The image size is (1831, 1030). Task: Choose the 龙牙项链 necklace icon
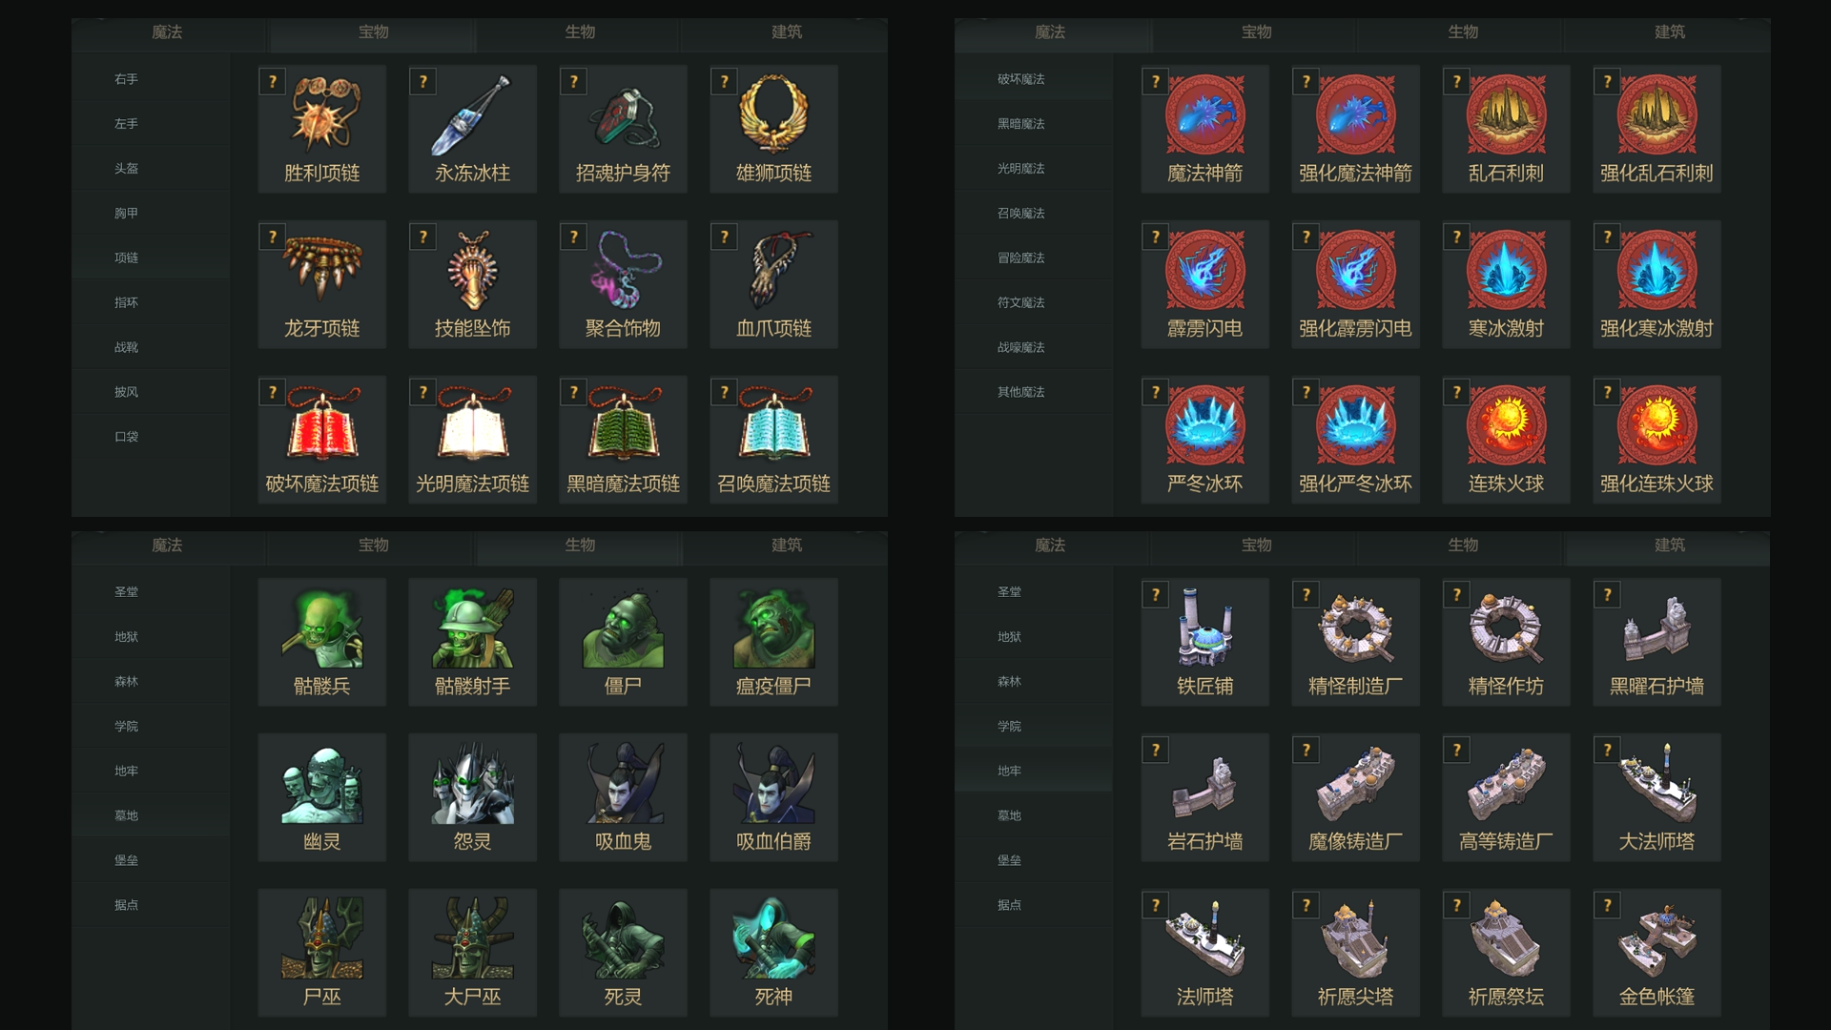pos(322,271)
